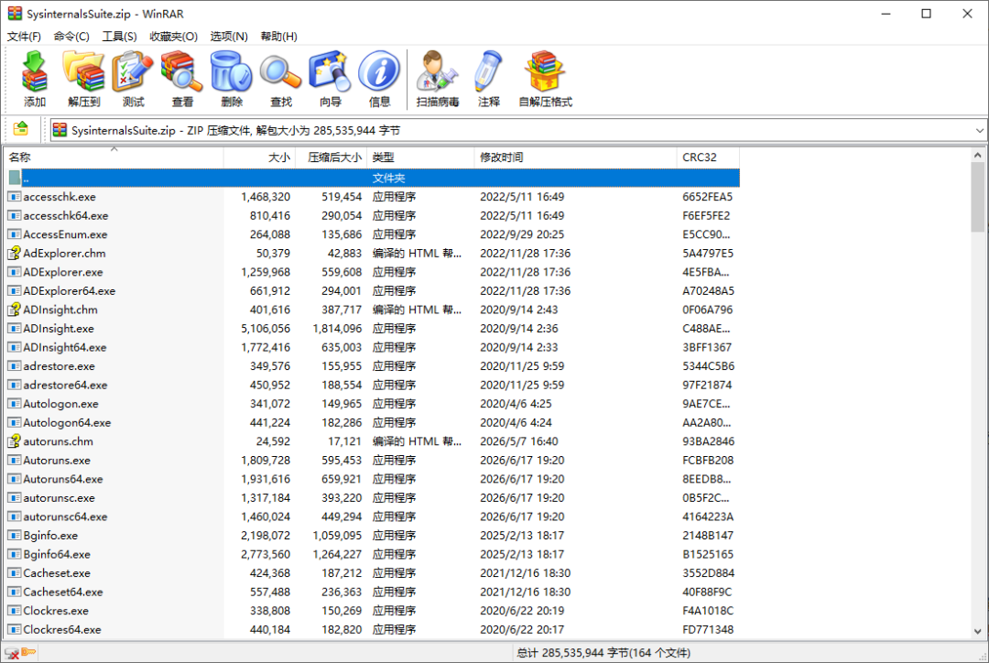Select the Clockres.exe file name
Screen dimensions: 989x663
56,612
